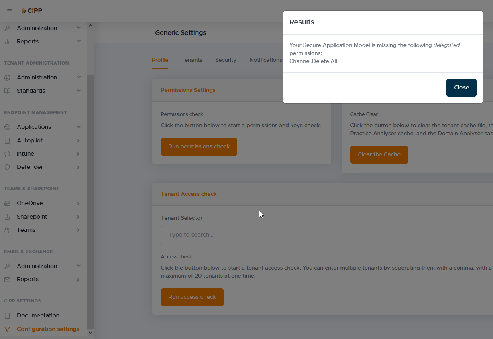Click the Teams icon under Teams & Sharepoint

(6, 230)
